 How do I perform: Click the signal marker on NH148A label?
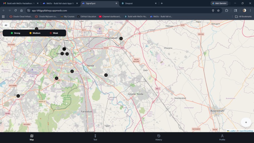(56, 78)
